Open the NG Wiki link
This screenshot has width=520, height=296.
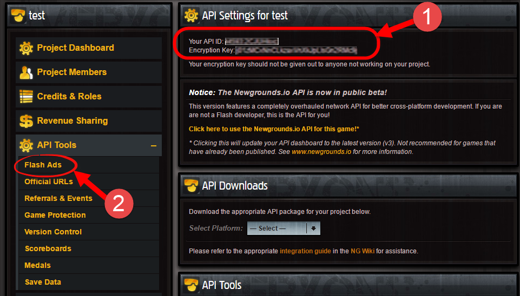363,251
